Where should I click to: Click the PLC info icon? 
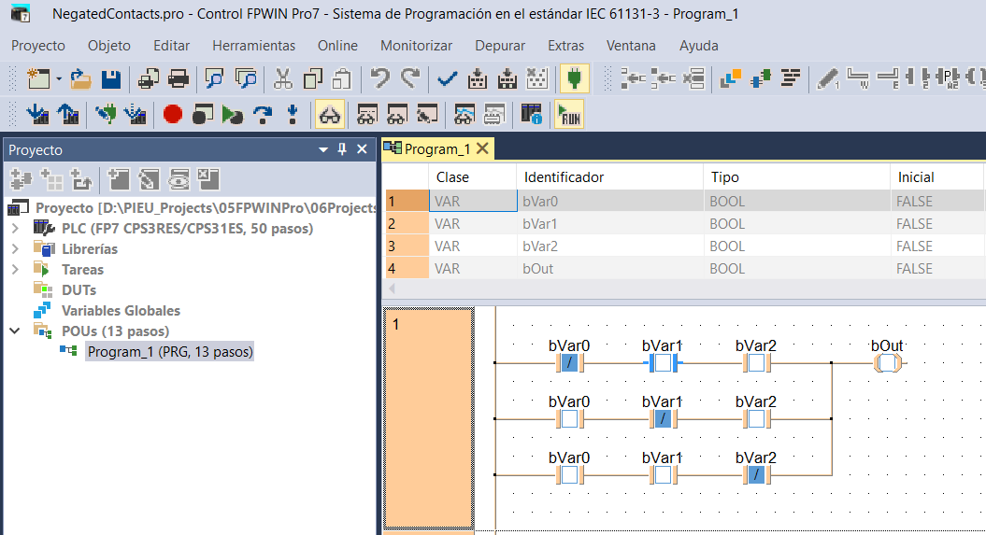coord(531,115)
